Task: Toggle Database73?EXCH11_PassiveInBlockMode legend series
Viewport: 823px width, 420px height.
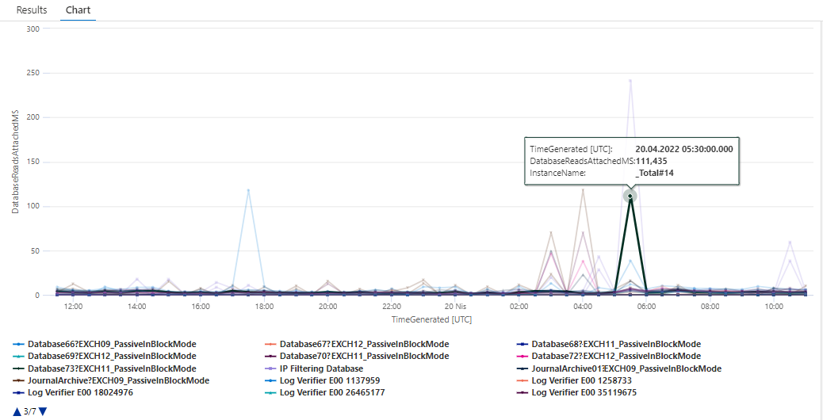Action: click(105, 368)
